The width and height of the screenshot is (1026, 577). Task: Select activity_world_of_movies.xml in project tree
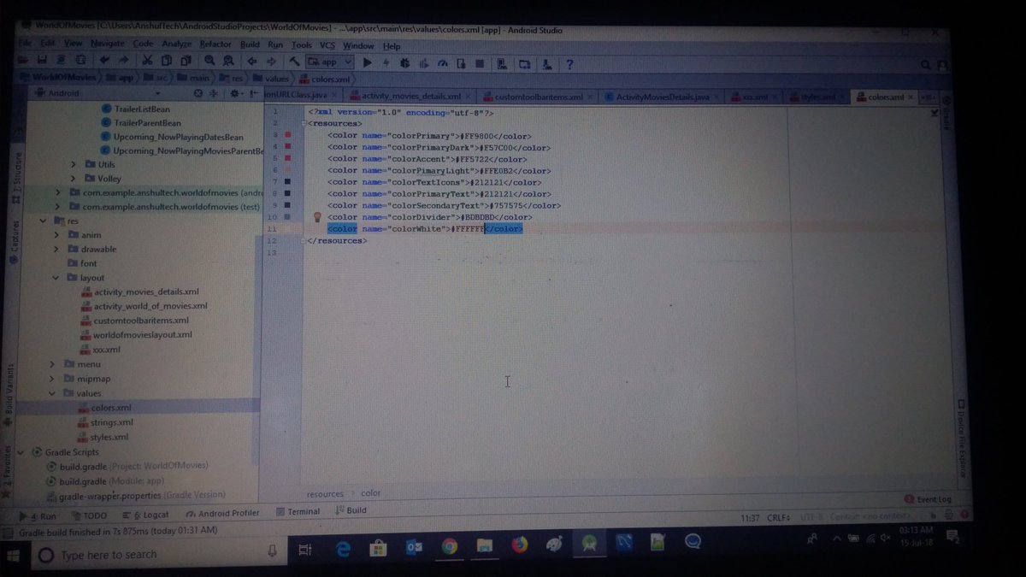tap(150, 306)
